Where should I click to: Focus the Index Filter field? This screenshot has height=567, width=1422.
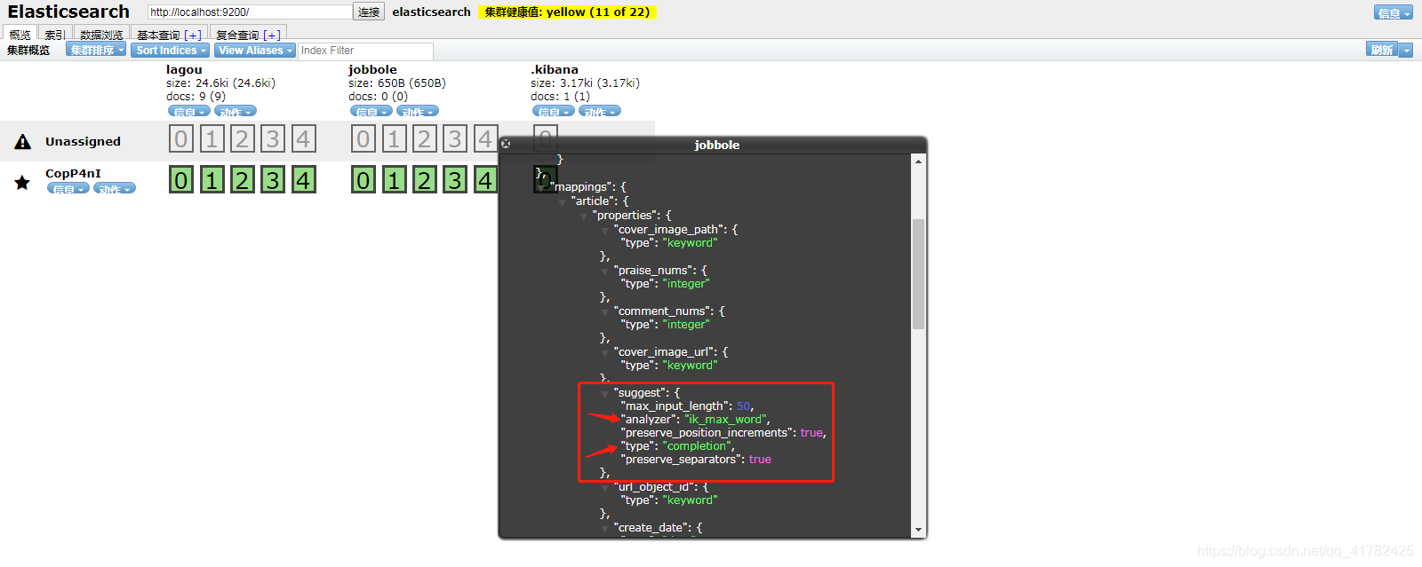(x=365, y=51)
